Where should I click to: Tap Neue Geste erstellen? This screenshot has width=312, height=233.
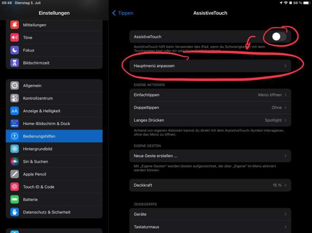pos(210,156)
